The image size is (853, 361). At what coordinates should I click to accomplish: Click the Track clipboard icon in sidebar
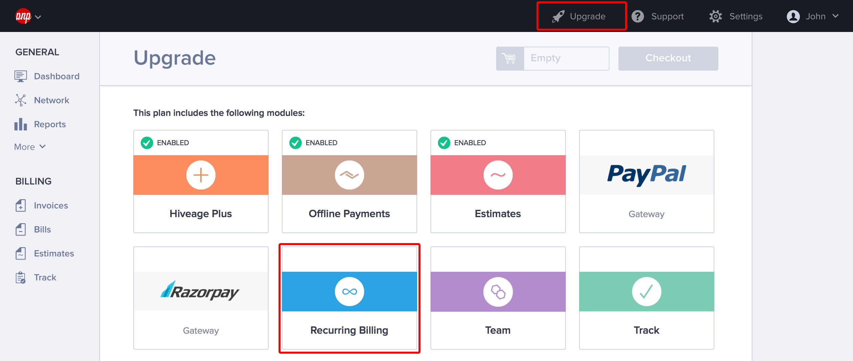(x=20, y=277)
